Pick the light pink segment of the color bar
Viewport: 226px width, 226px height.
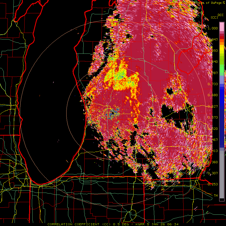[x=222, y=27]
